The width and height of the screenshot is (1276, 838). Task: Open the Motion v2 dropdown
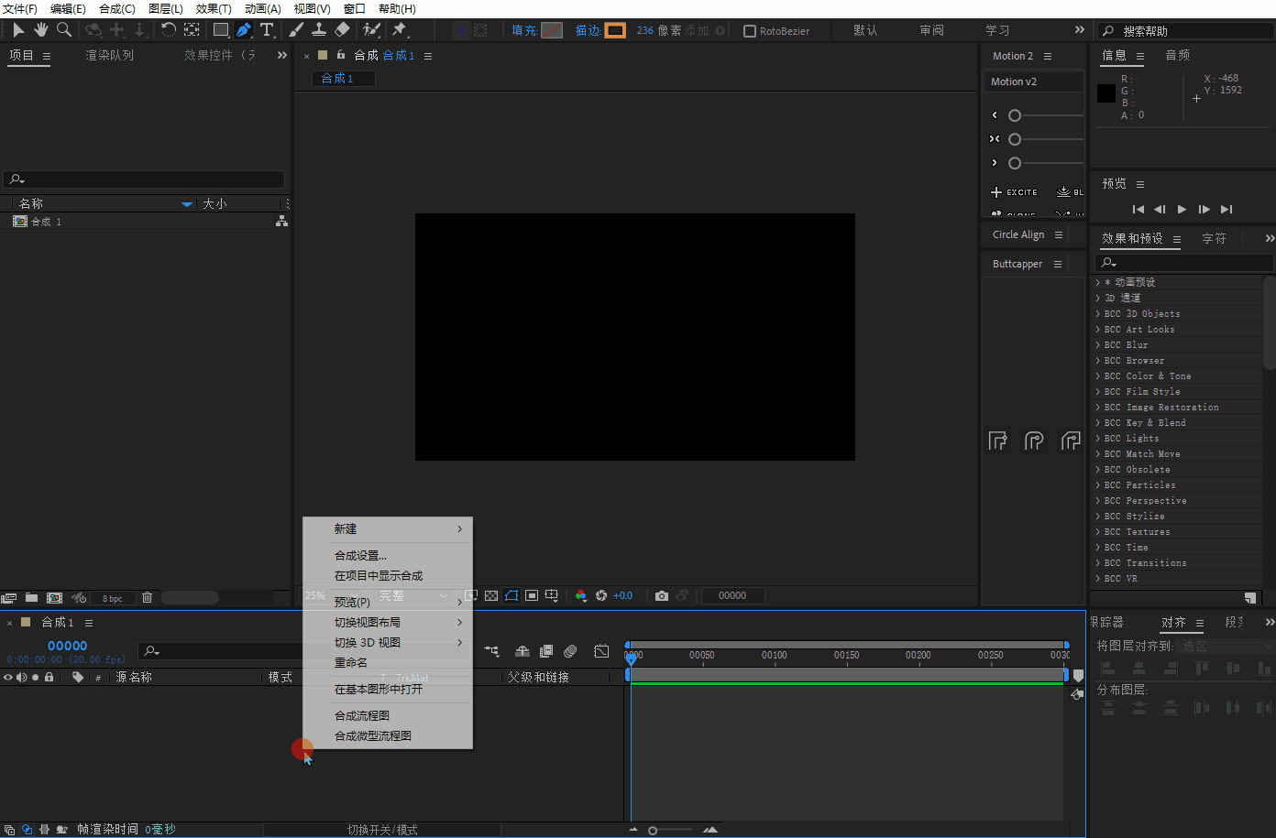[1034, 82]
